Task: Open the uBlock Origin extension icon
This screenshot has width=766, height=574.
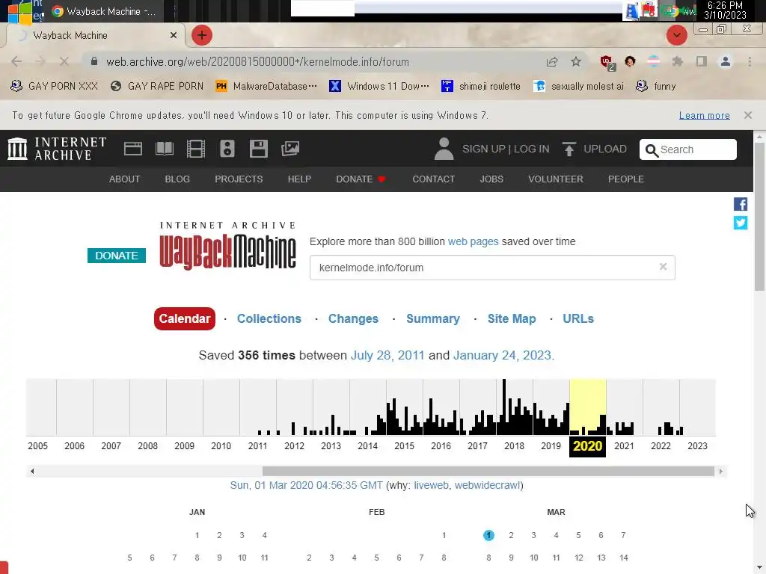Action: pos(607,63)
